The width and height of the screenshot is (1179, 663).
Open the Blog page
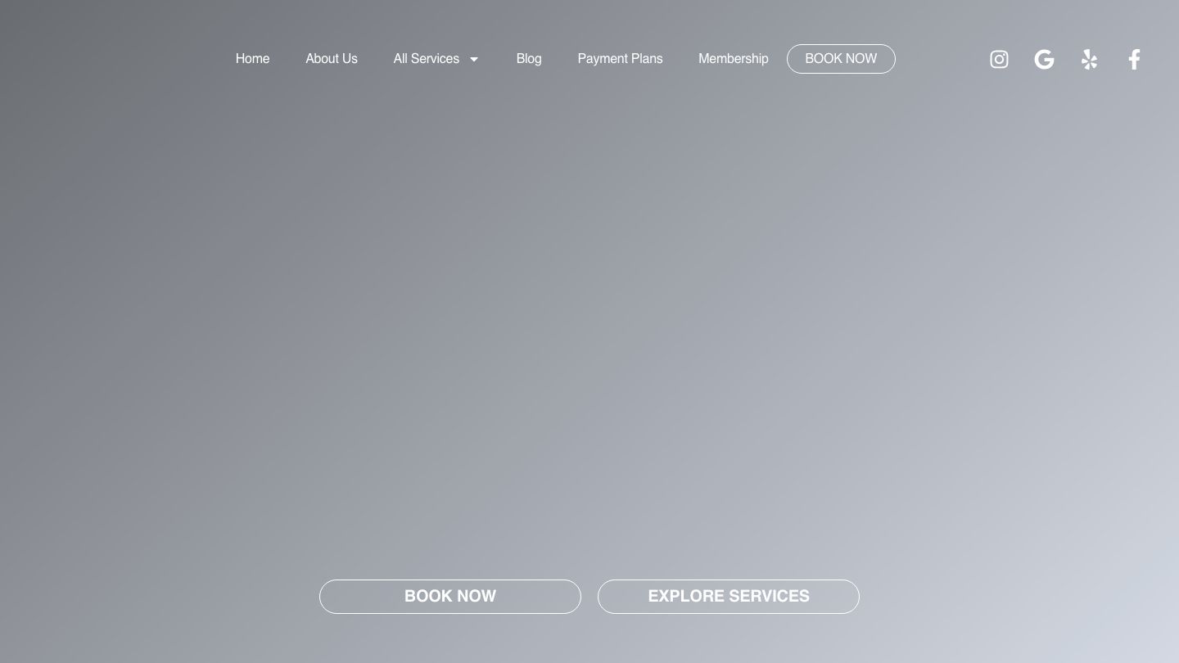pyautogui.click(x=529, y=59)
